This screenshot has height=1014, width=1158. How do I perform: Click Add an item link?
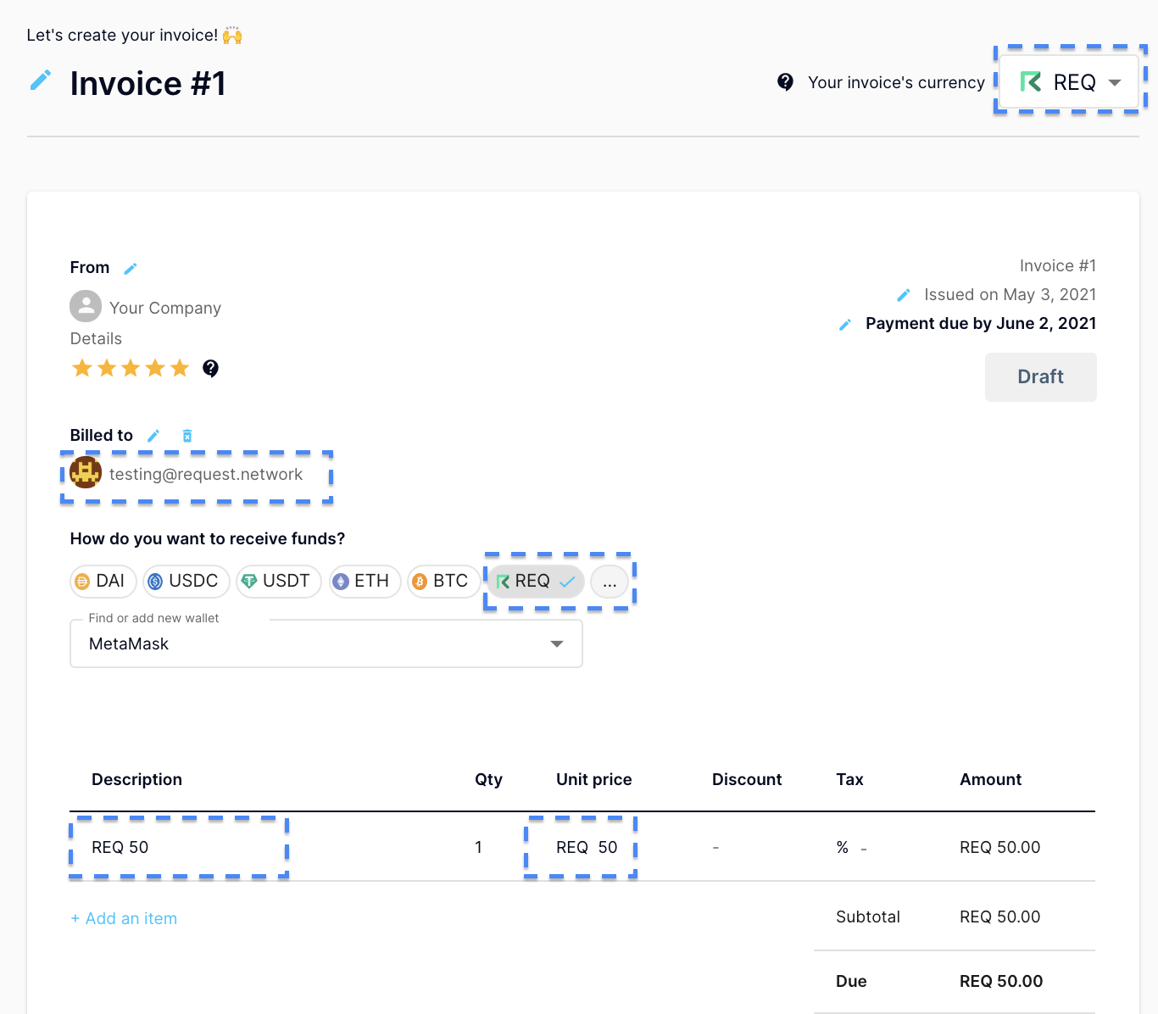[124, 918]
